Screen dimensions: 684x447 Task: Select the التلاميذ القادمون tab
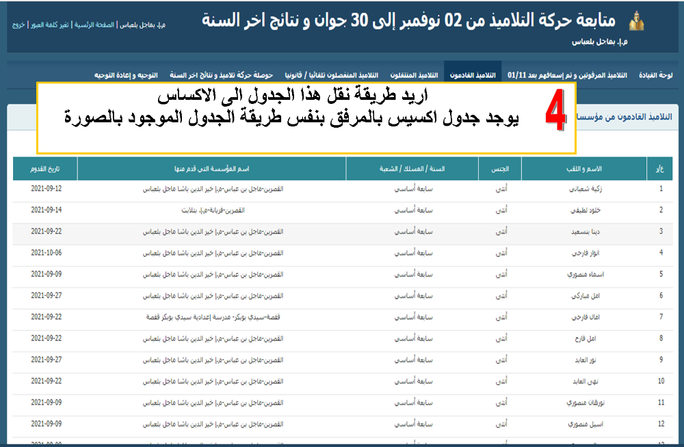point(473,75)
